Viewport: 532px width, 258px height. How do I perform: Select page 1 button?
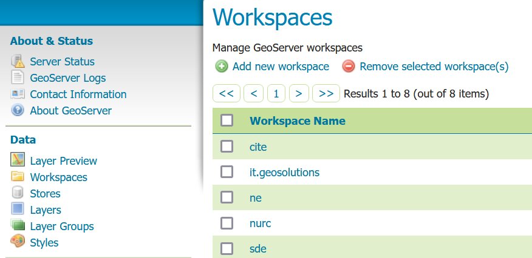pos(276,93)
